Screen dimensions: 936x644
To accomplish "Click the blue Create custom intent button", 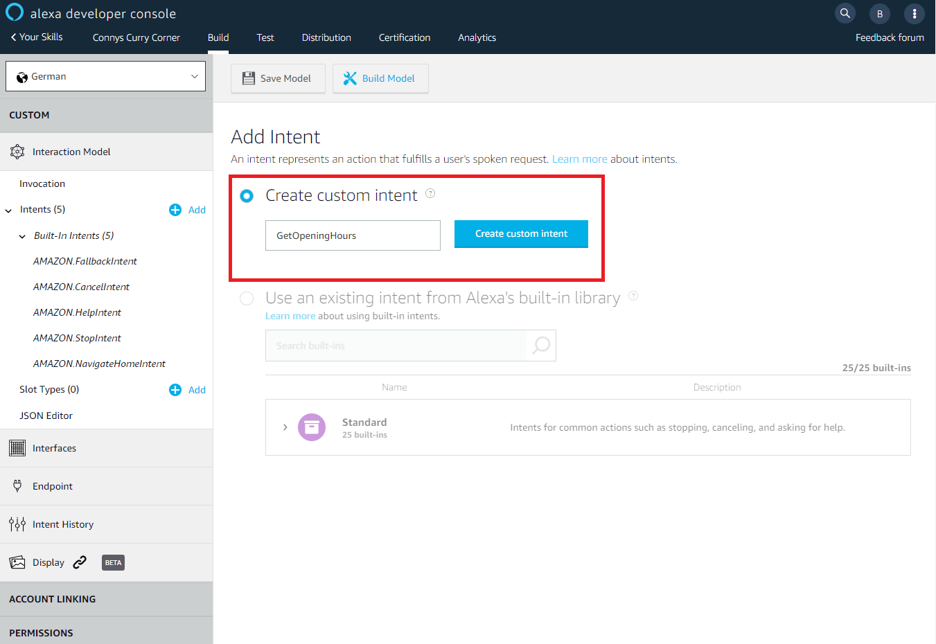I will tap(521, 233).
